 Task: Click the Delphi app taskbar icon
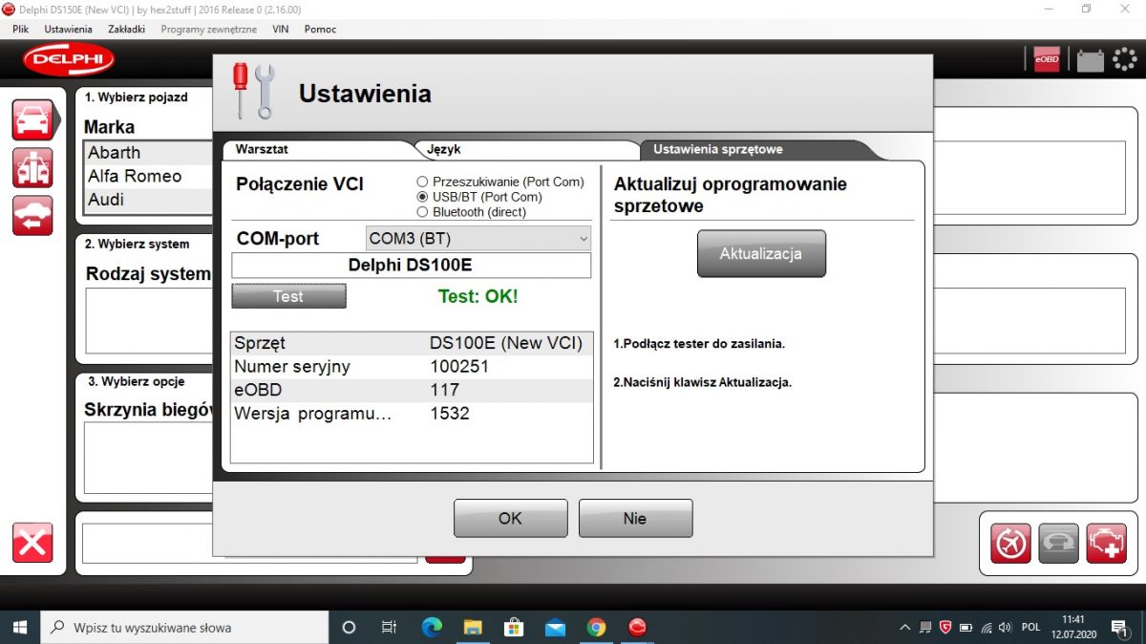tap(637, 627)
